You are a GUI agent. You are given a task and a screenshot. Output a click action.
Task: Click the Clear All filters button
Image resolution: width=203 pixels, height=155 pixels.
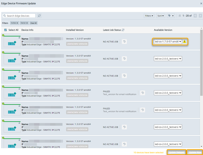coord(33,23)
